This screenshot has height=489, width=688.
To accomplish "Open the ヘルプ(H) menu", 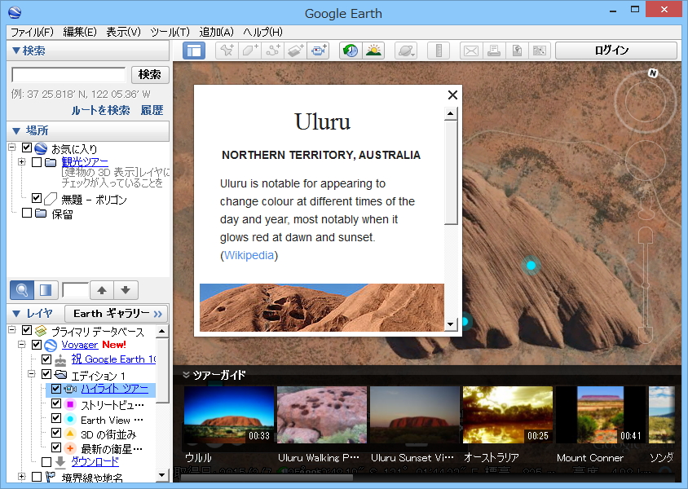I will click(x=262, y=32).
